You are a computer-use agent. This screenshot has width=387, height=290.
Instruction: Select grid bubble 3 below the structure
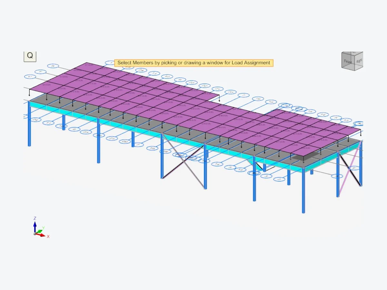point(266,176)
